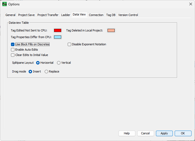Image resolution: width=195 pixels, height=141 pixels.
Task: Uncheck Use Block Fills on Discretes
Action: (13, 44)
